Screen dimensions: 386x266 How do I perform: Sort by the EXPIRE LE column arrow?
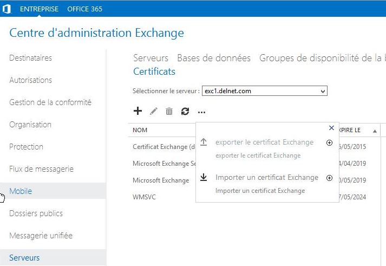pyautogui.click(x=375, y=131)
